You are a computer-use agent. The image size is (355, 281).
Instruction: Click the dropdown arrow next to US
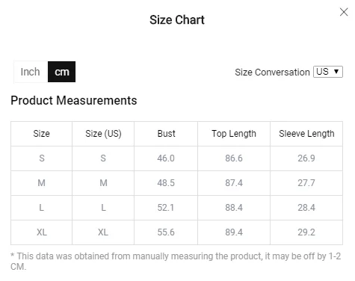[x=336, y=72]
